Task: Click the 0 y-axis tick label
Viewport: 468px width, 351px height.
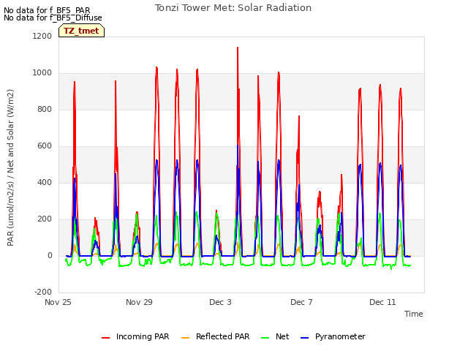Action: tap(50, 255)
